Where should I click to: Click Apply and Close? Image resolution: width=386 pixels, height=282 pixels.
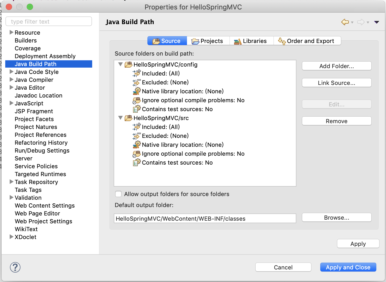348,267
